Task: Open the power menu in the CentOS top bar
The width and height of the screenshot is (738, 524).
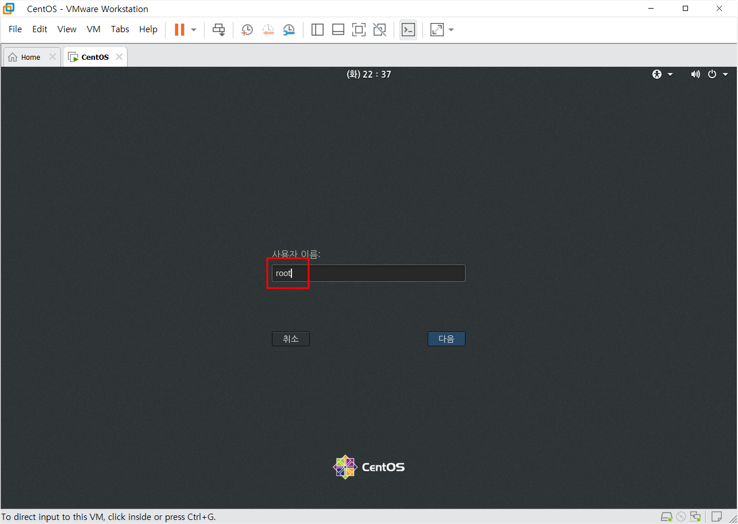Action: click(x=718, y=74)
